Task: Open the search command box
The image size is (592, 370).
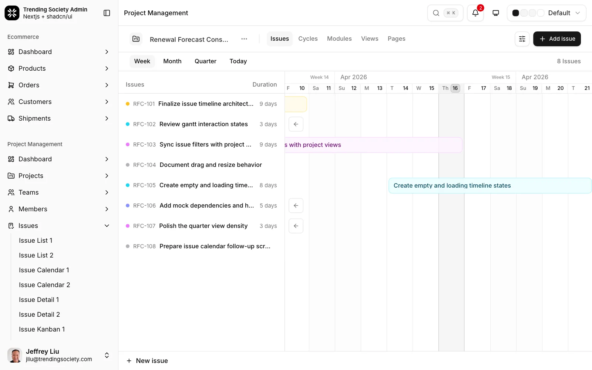Action: point(445,13)
